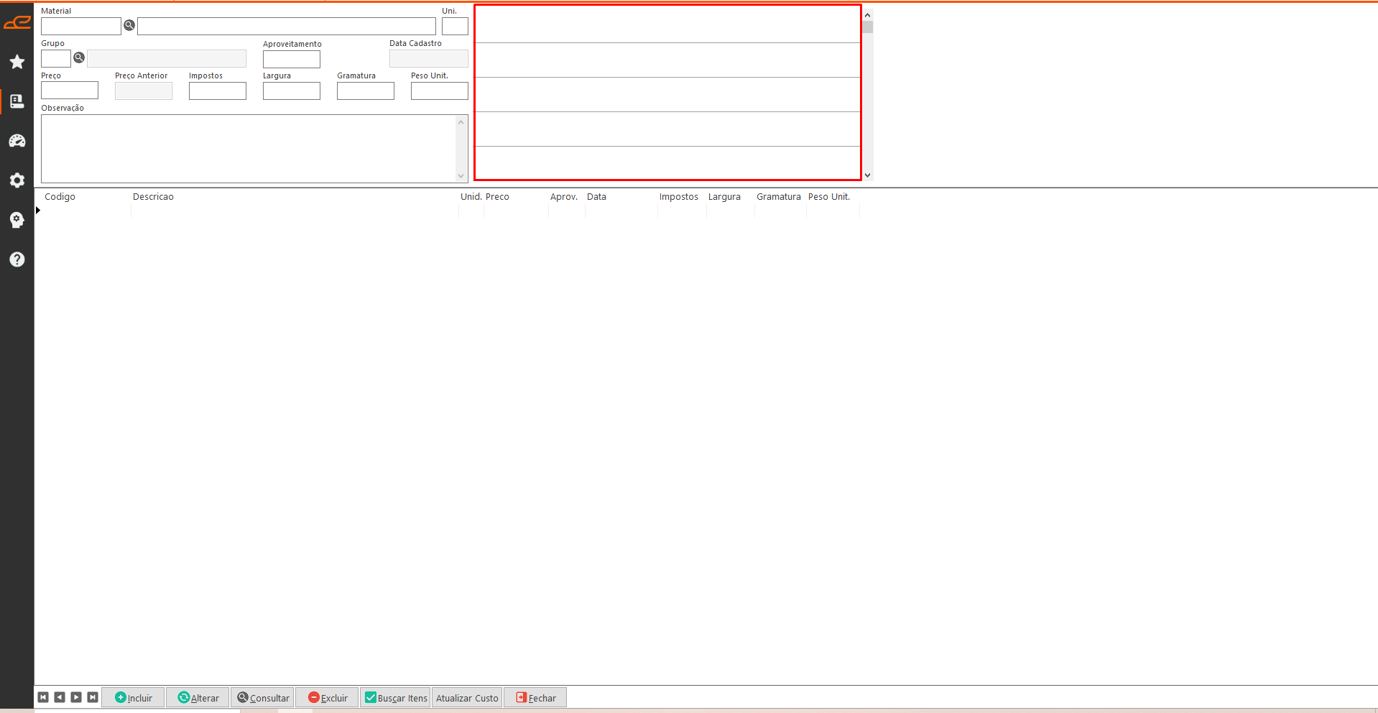1378x713 pixels.
Task: Open the dashboard gauge sidebar icon
Action: [17, 141]
